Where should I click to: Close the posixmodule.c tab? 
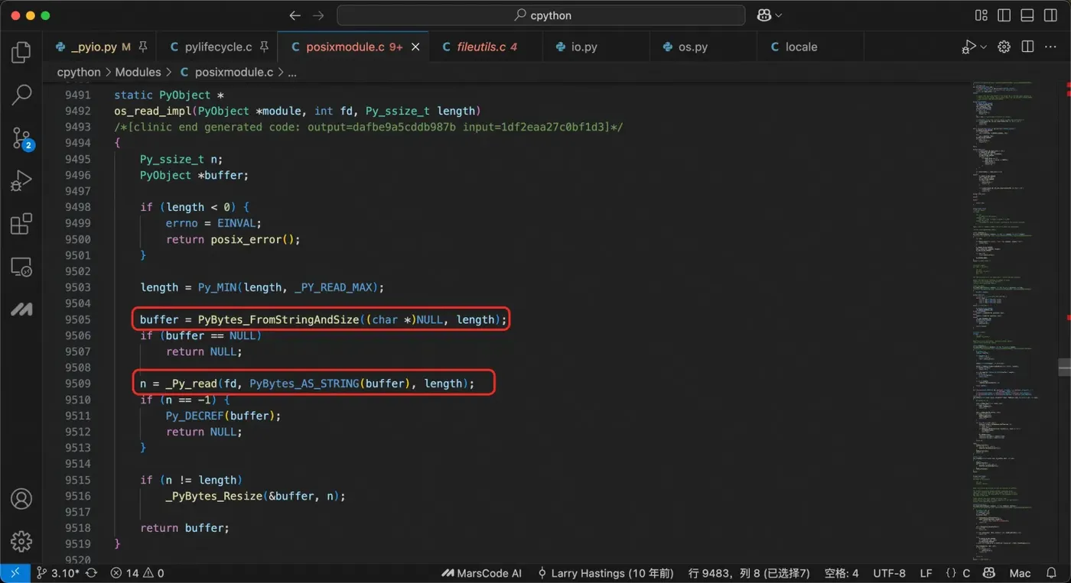click(x=416, y=47)
